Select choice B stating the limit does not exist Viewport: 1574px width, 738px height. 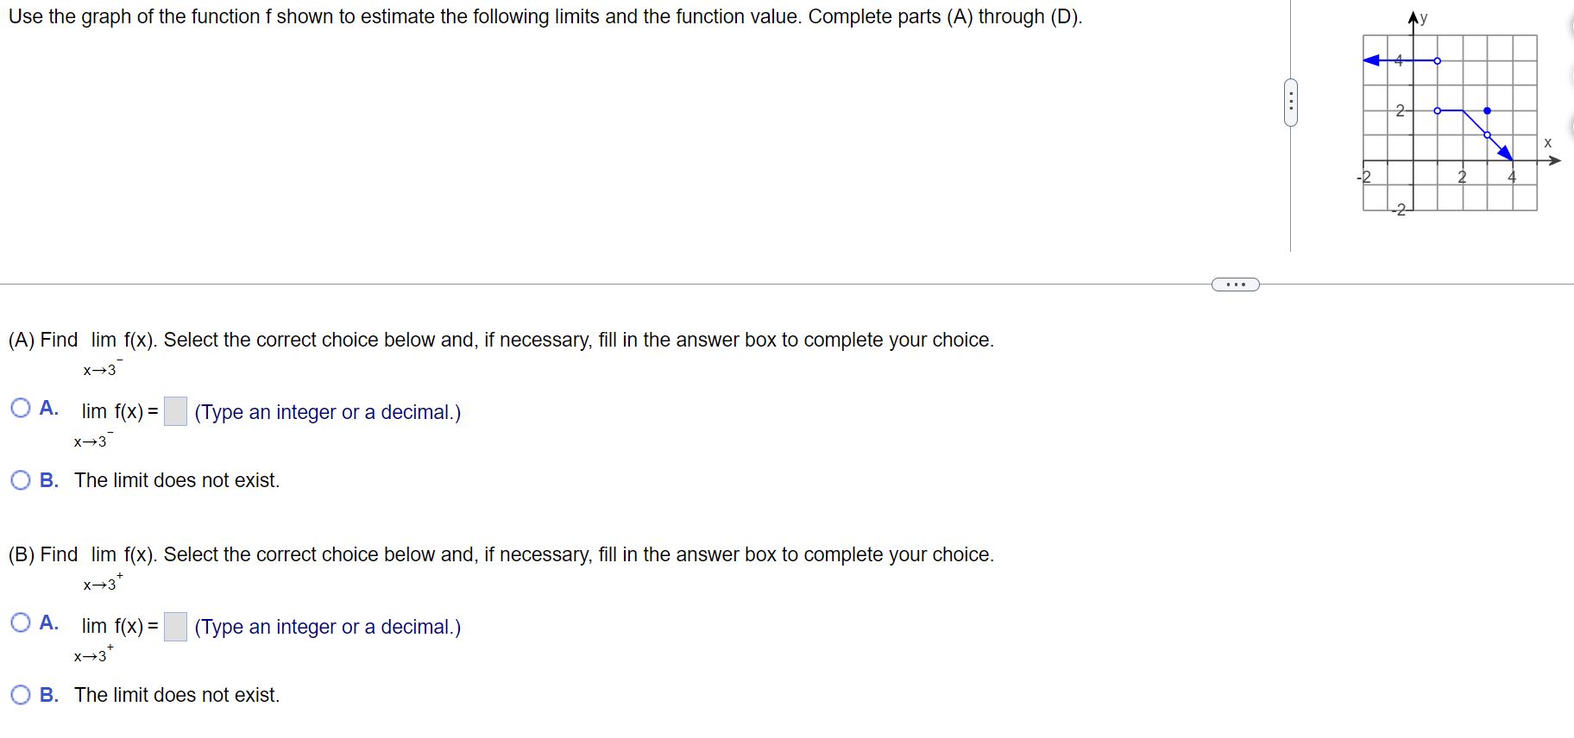[x=20, y=480]
